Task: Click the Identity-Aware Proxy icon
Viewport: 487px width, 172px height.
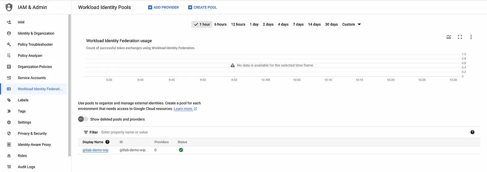Action: coord(9,145)
